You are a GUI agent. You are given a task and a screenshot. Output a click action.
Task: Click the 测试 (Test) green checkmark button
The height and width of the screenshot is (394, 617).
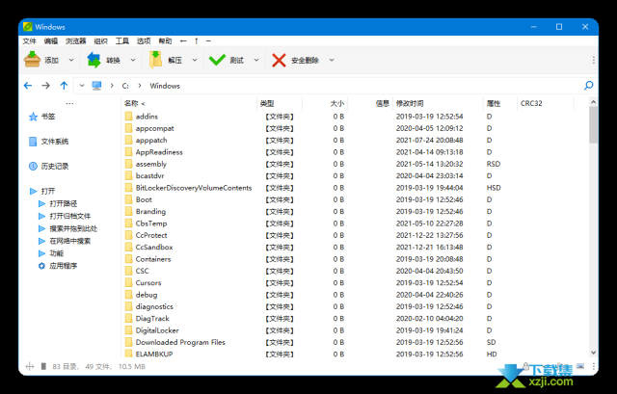tap(227, 60)
